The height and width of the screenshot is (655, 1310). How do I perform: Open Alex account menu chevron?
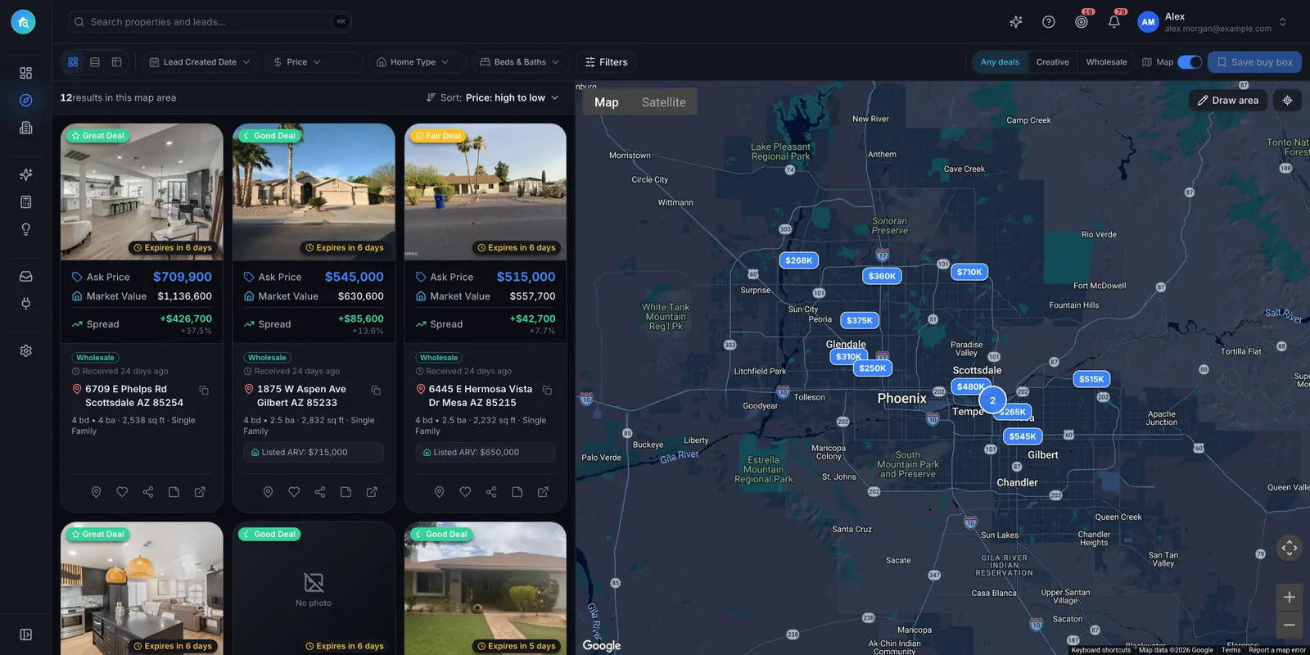(x=1282, y=22)
